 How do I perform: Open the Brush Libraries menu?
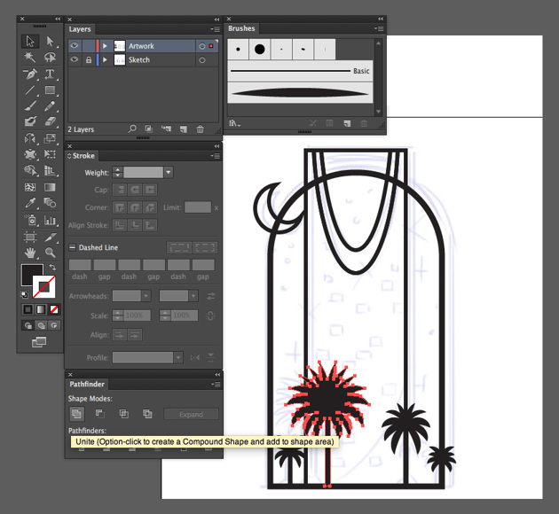235,123
